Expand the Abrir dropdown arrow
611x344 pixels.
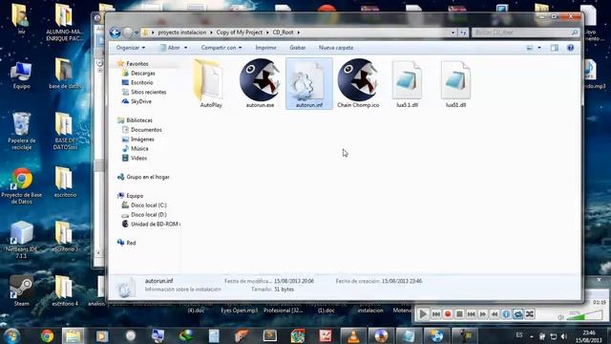click(185, 48)
